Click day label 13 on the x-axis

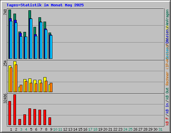tap(70, 129)
